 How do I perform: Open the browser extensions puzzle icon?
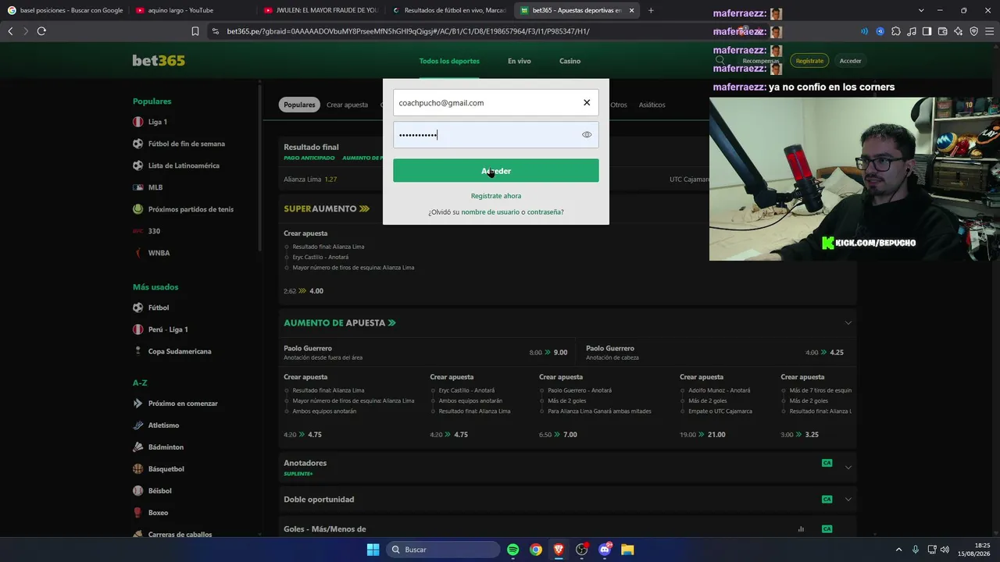pyautogui.click(x=895, y=31)
